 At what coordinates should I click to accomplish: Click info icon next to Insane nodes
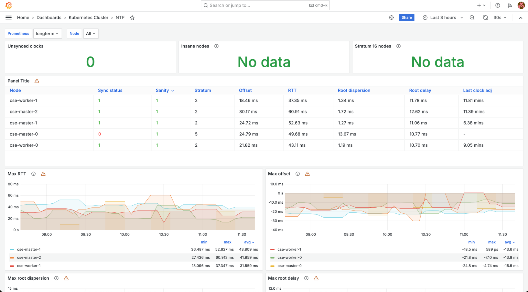click(x=216, y=46)
